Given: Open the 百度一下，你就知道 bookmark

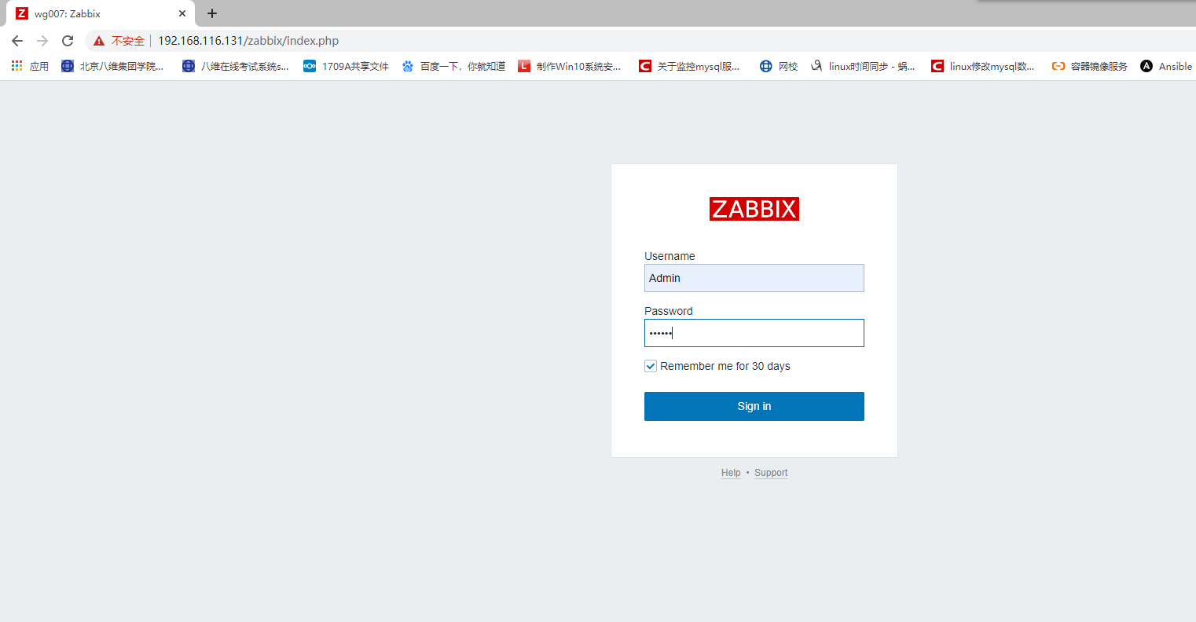Looking at the screenshot, I should click(x=453, y=67).
